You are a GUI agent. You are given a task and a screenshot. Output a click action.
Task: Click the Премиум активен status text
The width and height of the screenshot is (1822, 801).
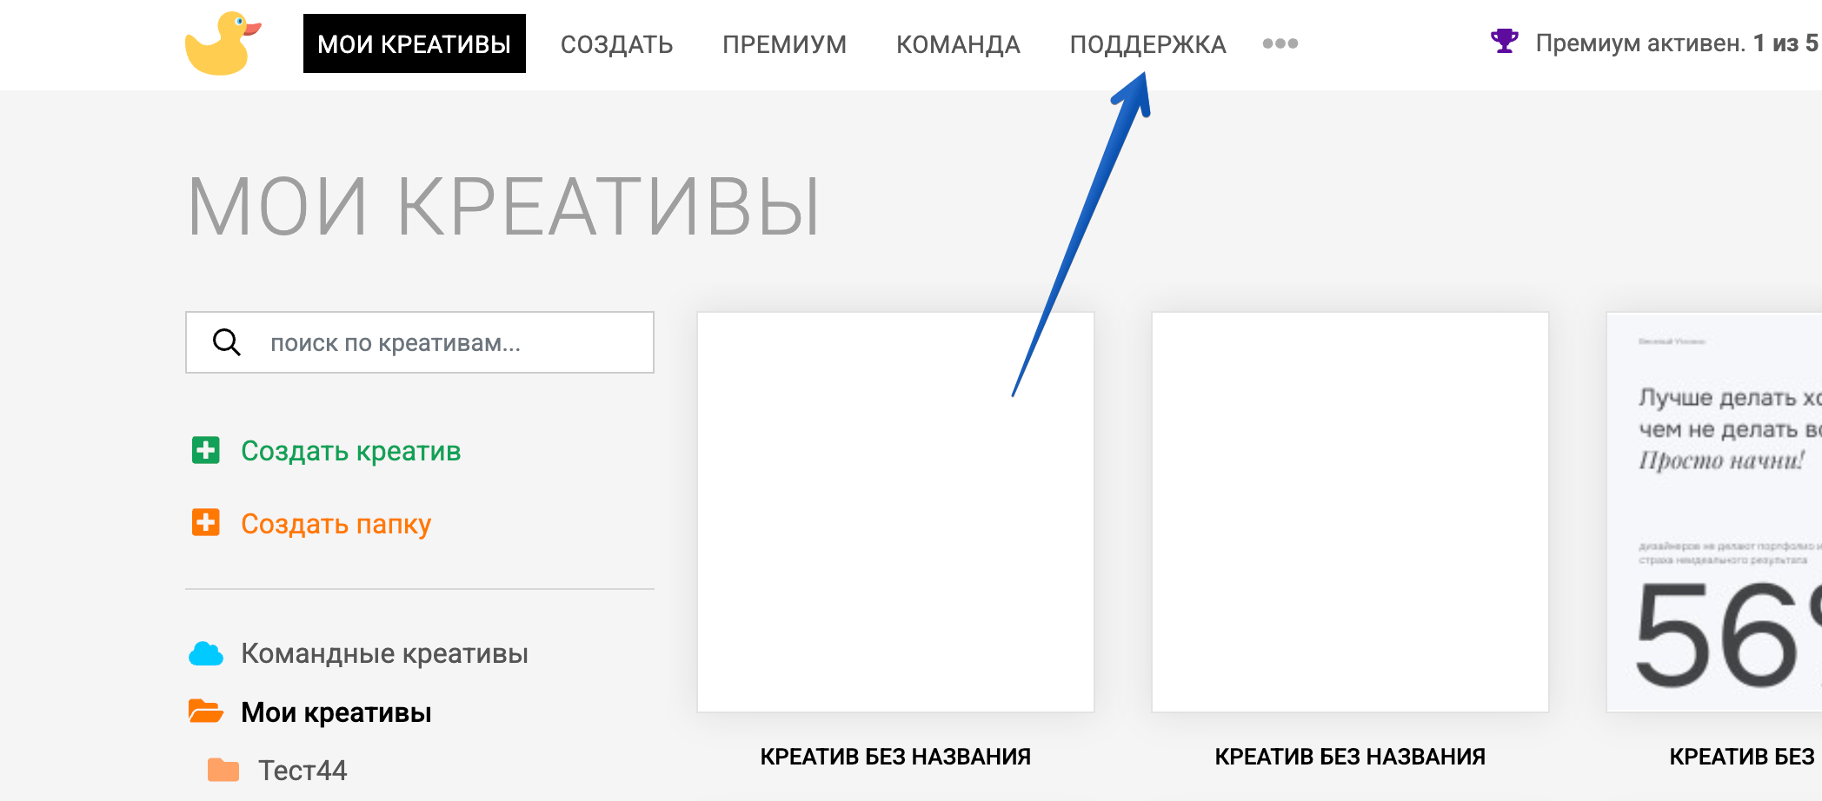(x=1677, y=43)
